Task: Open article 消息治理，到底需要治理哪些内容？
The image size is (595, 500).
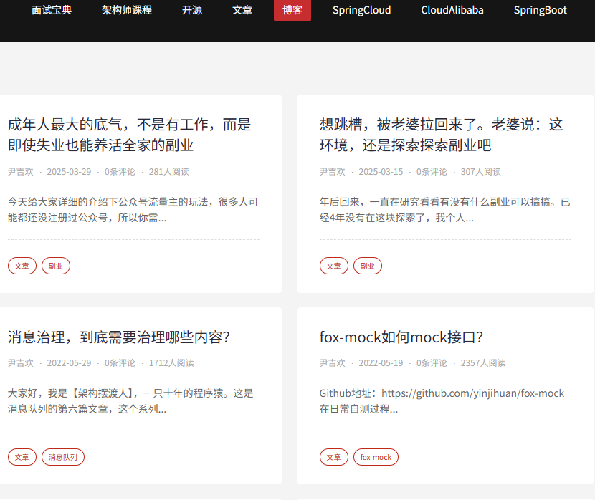Action: click(x=119, y=337)
